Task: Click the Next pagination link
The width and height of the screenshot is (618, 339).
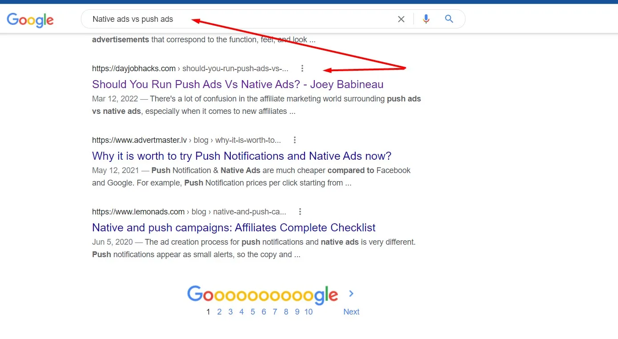Action: point(351,312)
